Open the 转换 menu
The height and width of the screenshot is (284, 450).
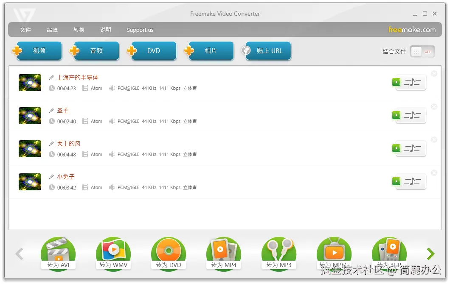coord(79,30)
